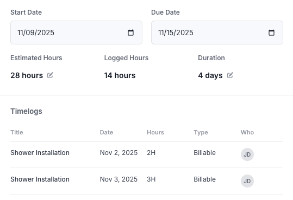The image size is (293, 200).
Task: Click the Date column header
Action: pyautogui.click(x=107, y=132)
